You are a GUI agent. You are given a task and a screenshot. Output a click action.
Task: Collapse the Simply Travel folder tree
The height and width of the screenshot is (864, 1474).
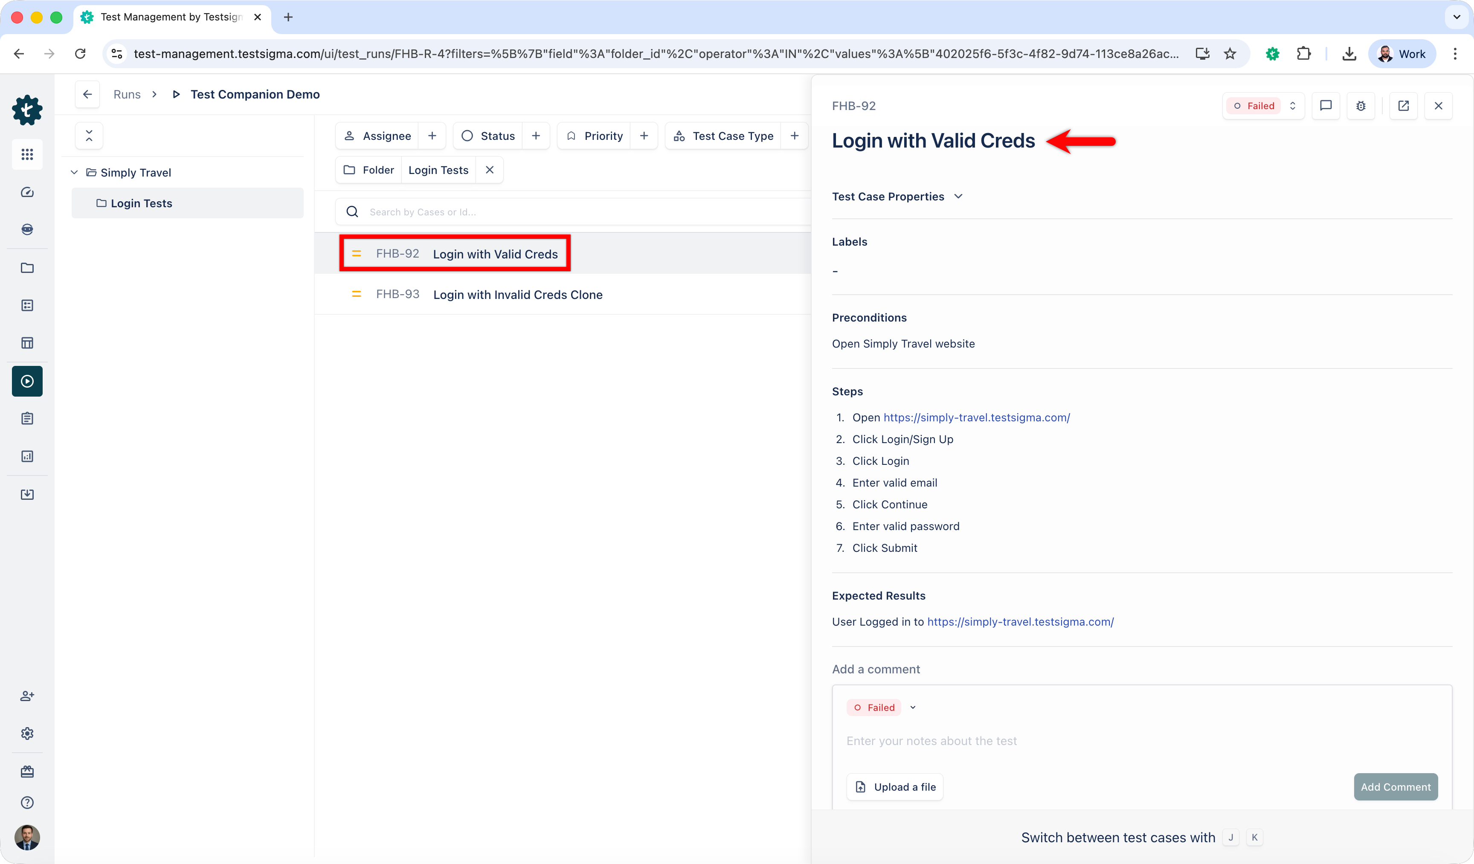click(x=74, y=173)
